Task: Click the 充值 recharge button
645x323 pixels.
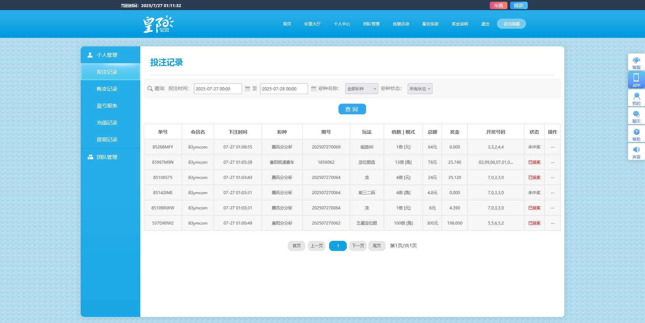Action: click(x=498, y=5)
